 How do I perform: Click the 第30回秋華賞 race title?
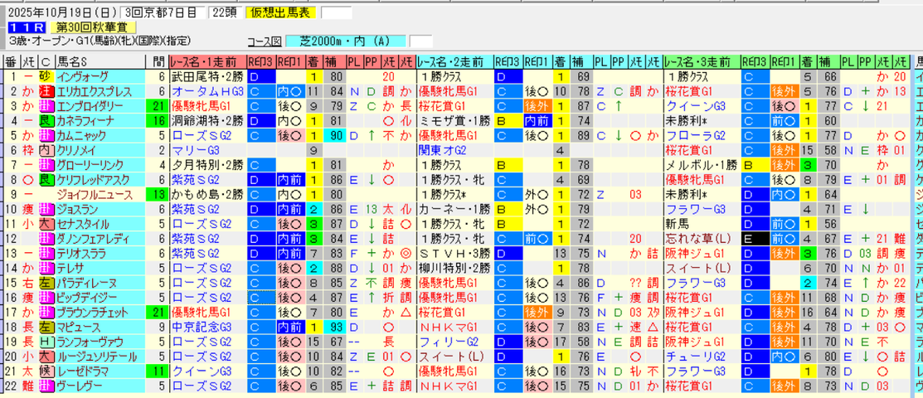point(93,27)
